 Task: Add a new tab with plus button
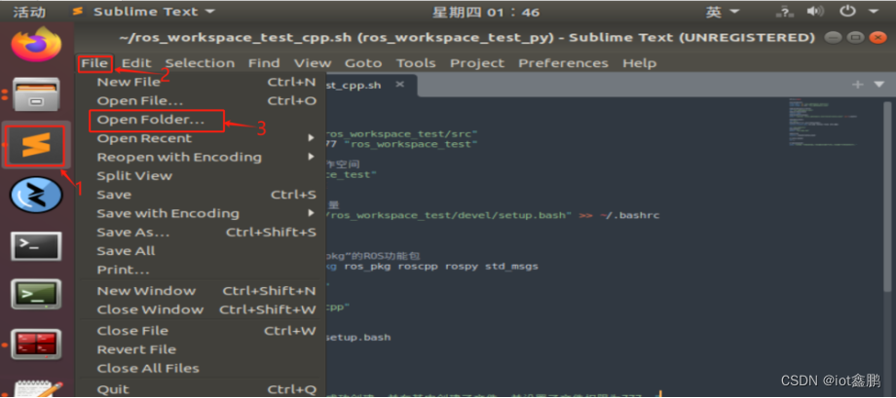click(x=857, y=85)
